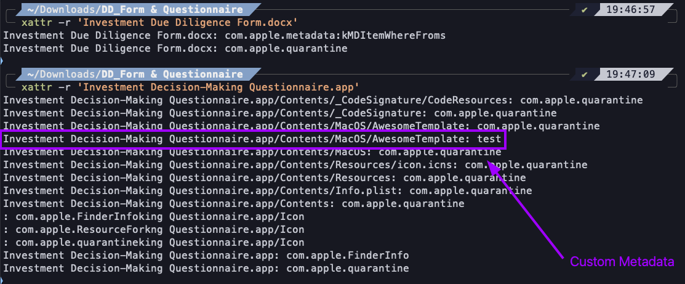685x284 pixels.
Task: Click the xattr command for the docx file
Action: [x=160, y=22]
